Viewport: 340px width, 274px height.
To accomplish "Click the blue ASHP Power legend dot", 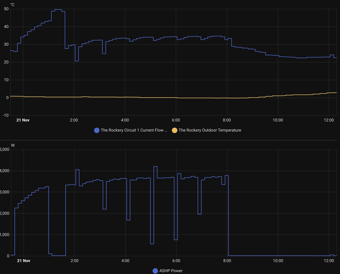I will tap(155, 271).
